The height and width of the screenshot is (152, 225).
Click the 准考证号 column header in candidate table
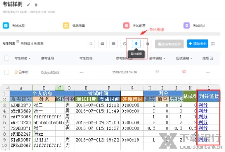(48, 58)
